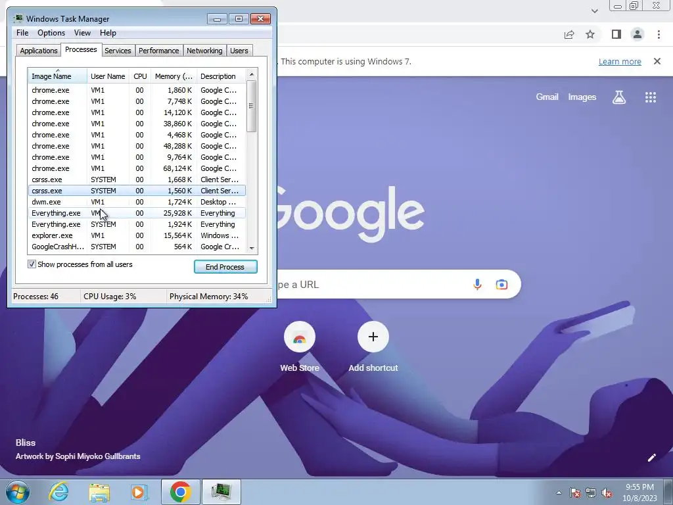The image size is (673, 505).
Task: Switch to the Performance tab
Action: pyautogui.click(x=158, y=51)
